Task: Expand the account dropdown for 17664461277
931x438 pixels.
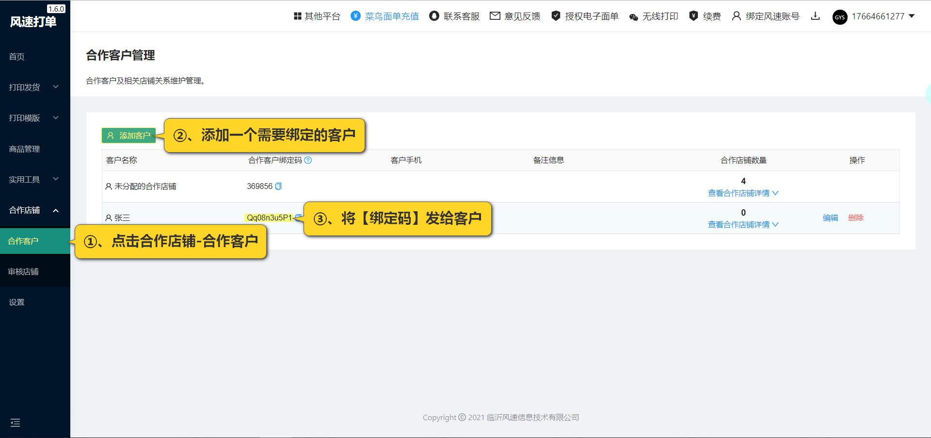Action: [913, 16]
